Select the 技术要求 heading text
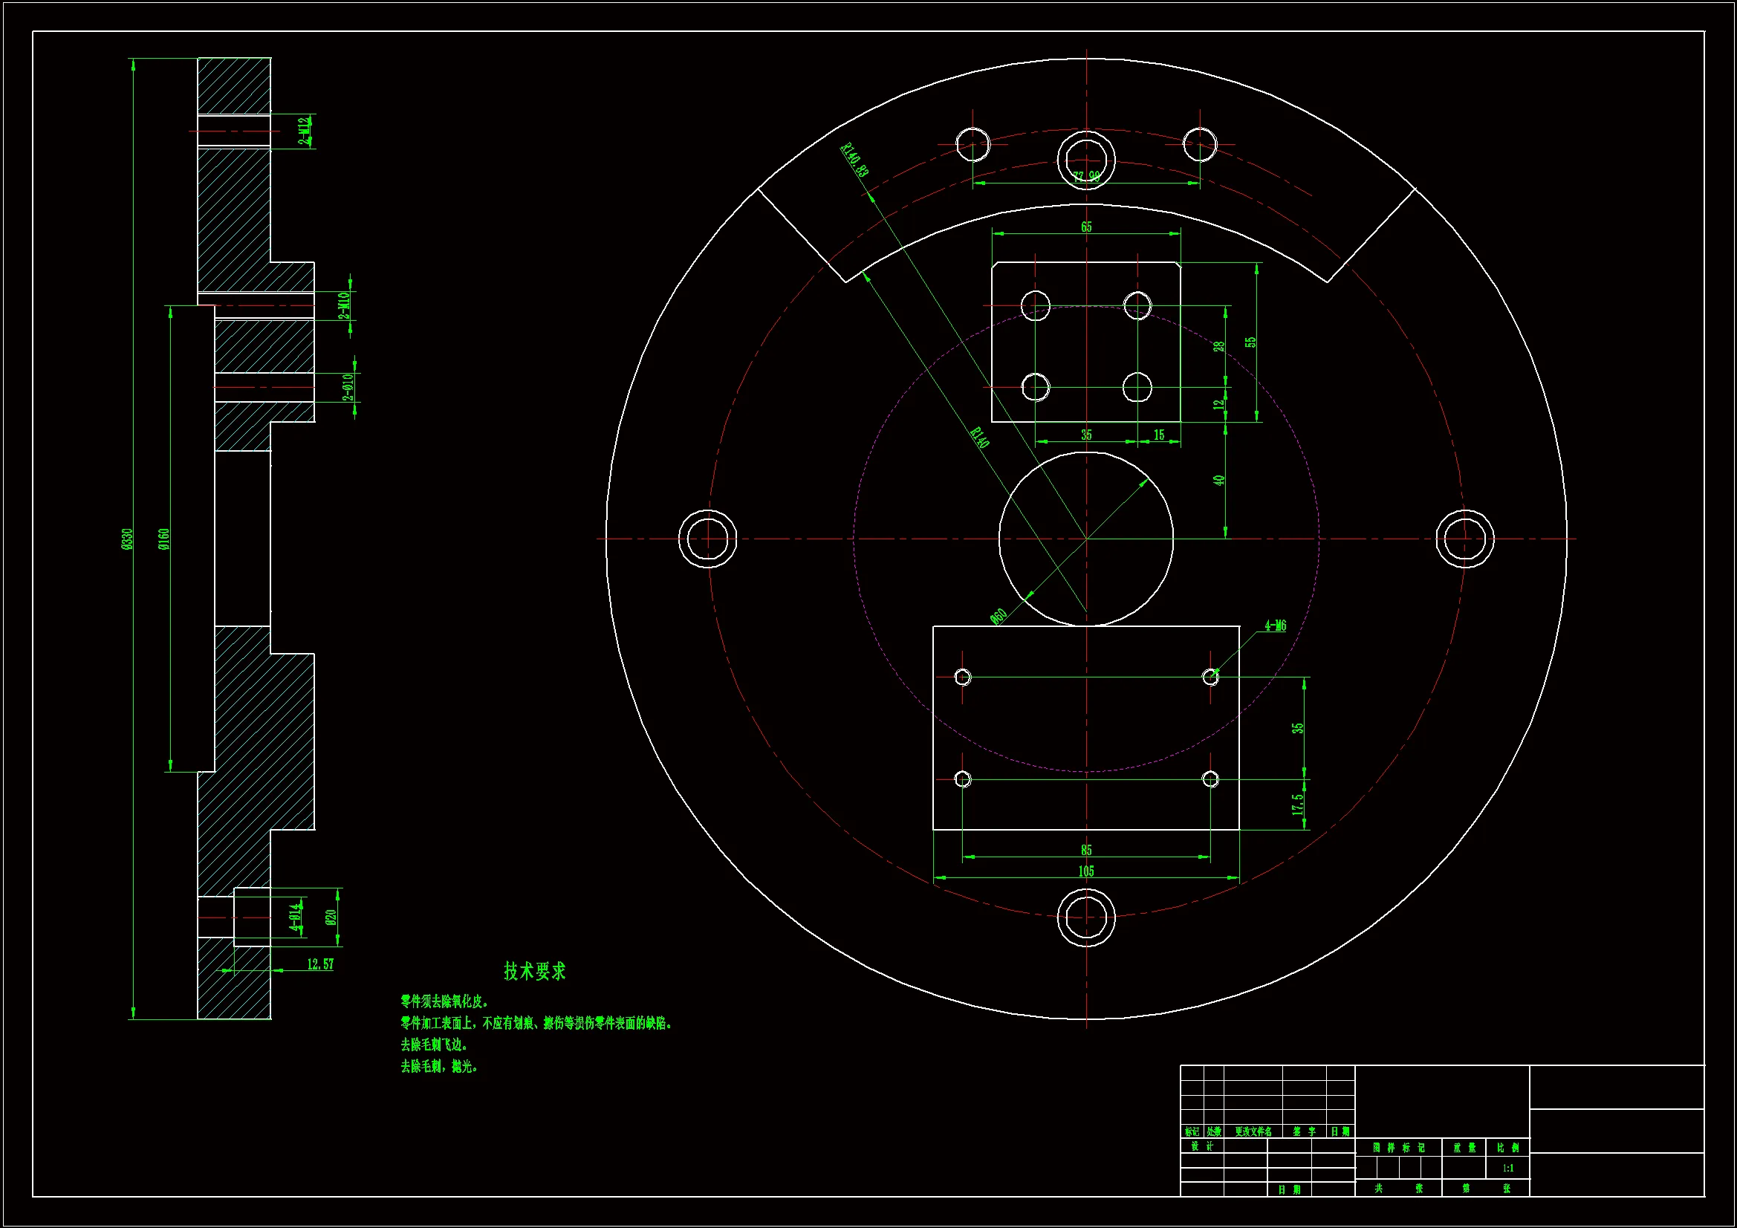Screen dimensions: 1737x1228 535,972
